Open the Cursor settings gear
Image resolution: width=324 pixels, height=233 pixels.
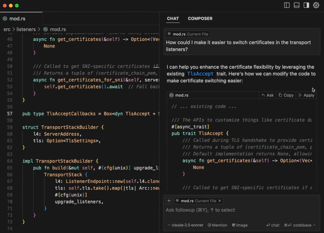click(x=316, y=5)
